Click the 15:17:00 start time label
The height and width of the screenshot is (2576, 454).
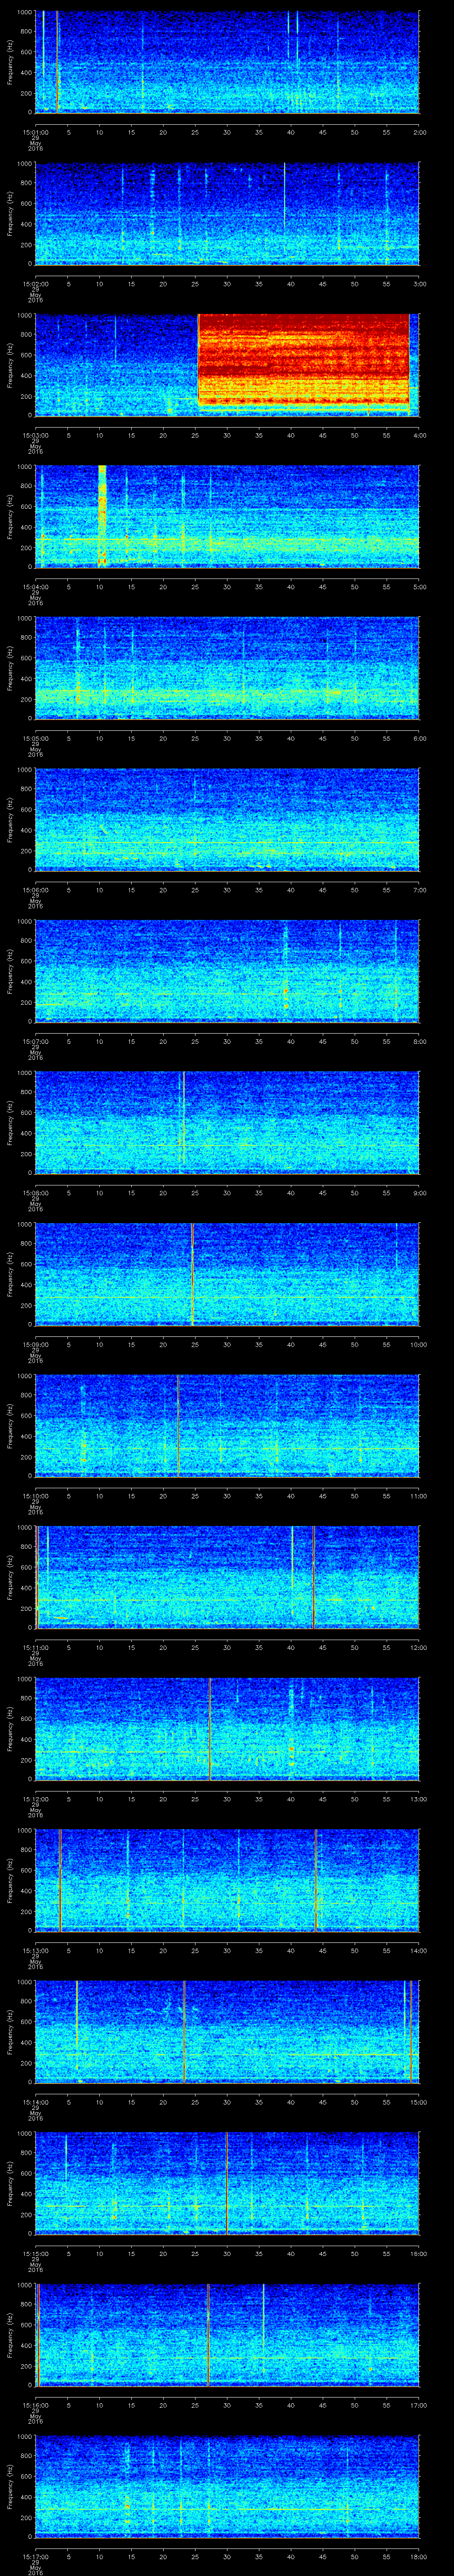(35, 2557)
